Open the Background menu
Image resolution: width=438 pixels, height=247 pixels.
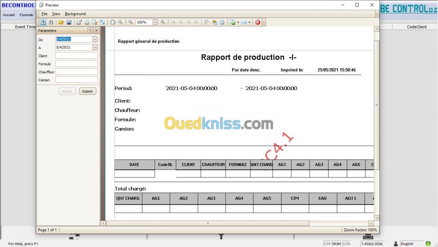pos(75,14)
